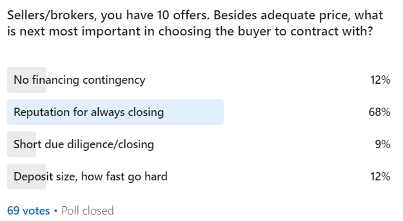Open the 69 votes link

coord(28,210)
